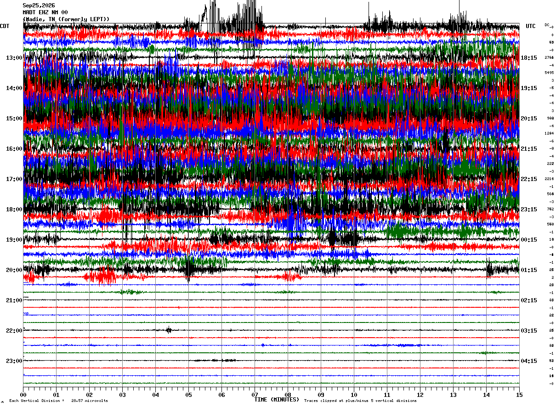The image size is (556, 407).
Task: Select the DC offset column header
Action: (547, 24)
